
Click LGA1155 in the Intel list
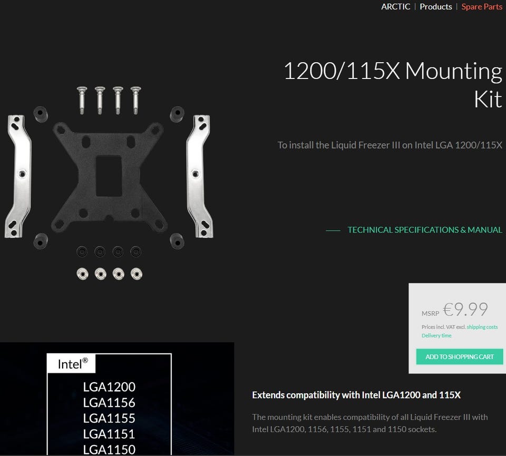coord(109,418)
